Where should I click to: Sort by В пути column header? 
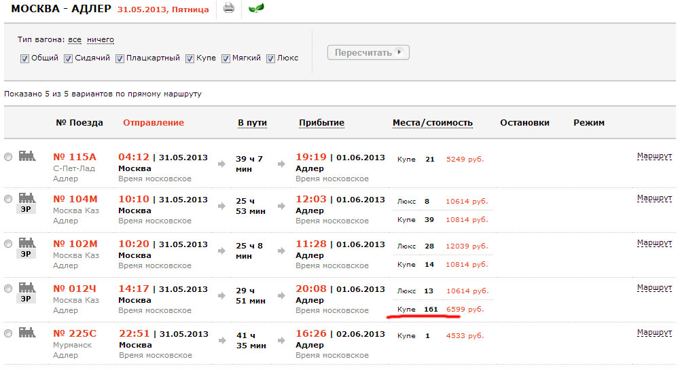(252, 123)
